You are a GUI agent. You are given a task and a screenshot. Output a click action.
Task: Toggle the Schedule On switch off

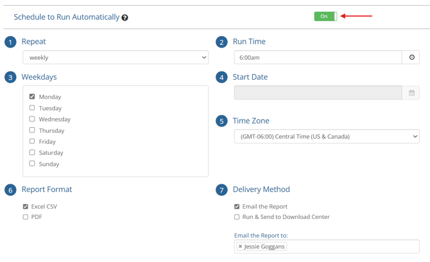point(325,16)
